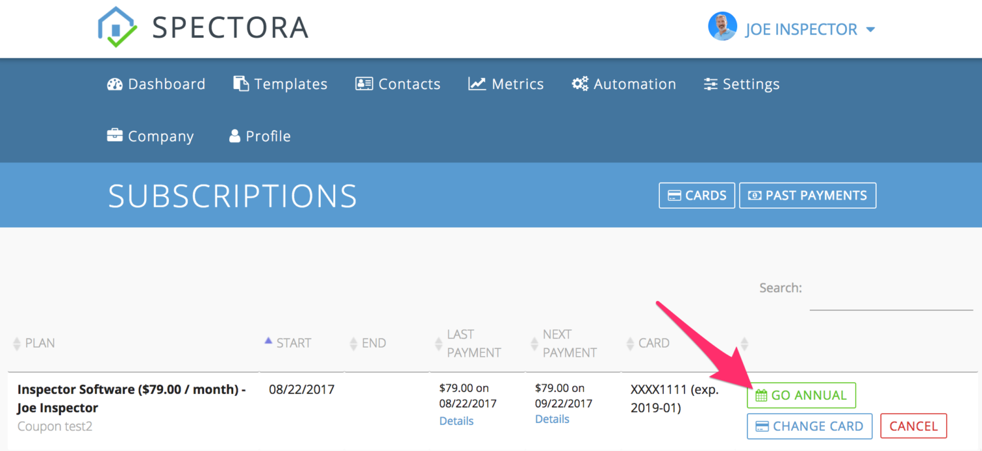
Task: Click the Settings sliders icon
Action: point(710,84)
